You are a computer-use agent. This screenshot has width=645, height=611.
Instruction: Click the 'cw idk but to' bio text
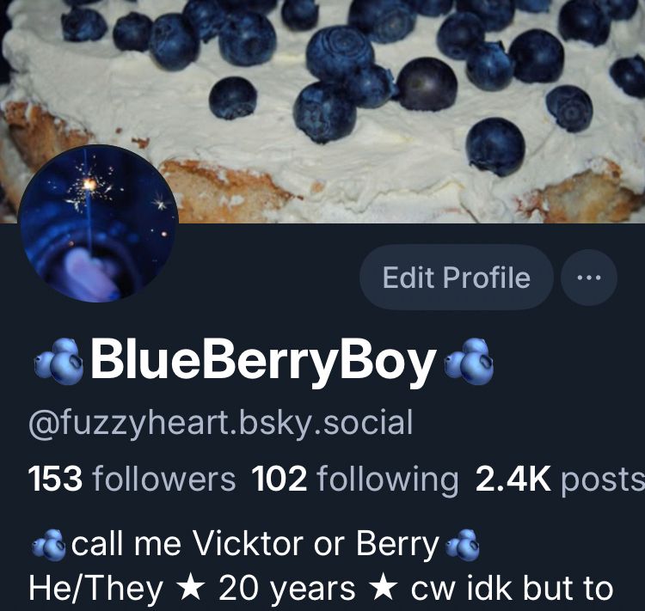[x=513, y=588]
